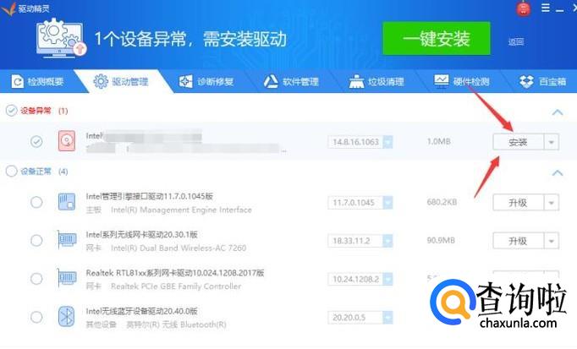Click the 680.2KB size value
Viewport: 577px width, 349px height.
point(442,202)
